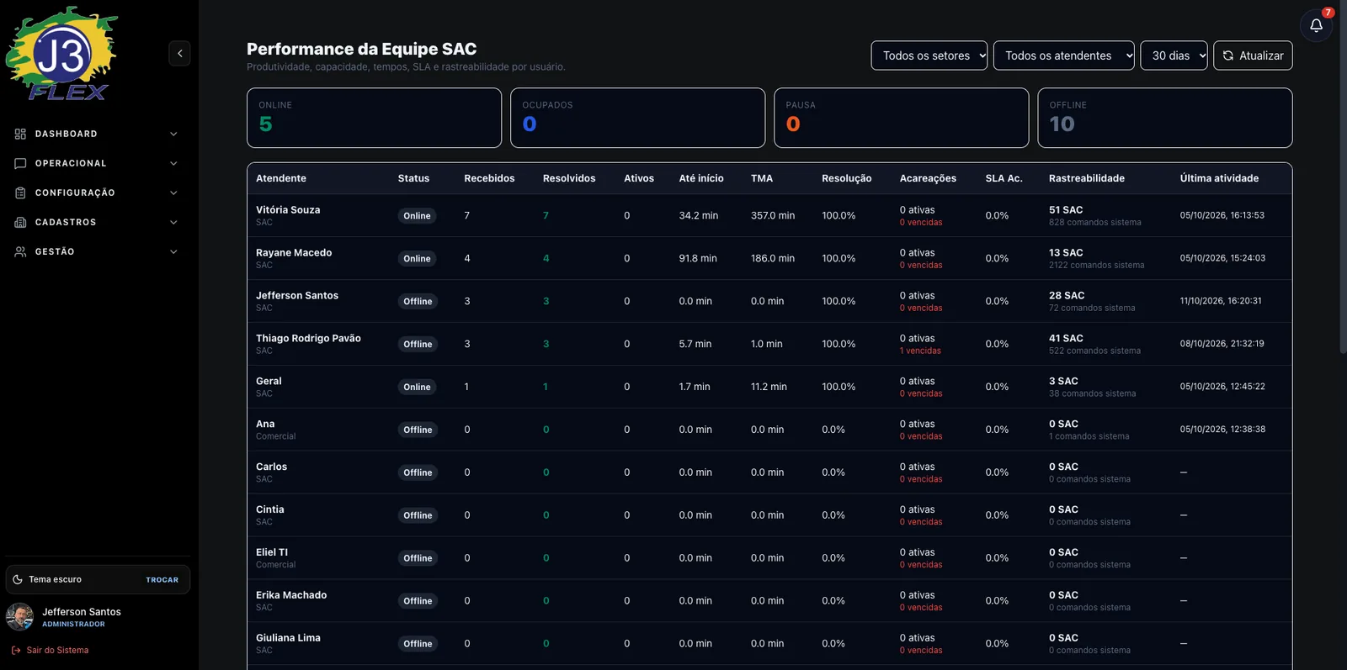Open the Todos os setores dropdown

tap(929, 55)
